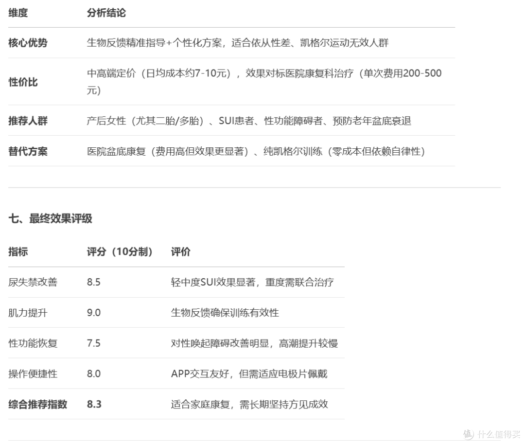Image resolution: width=525 pixels, height=445 pixels.
Task: Click the cell starting 中高端定价
Action: point(264,81)
